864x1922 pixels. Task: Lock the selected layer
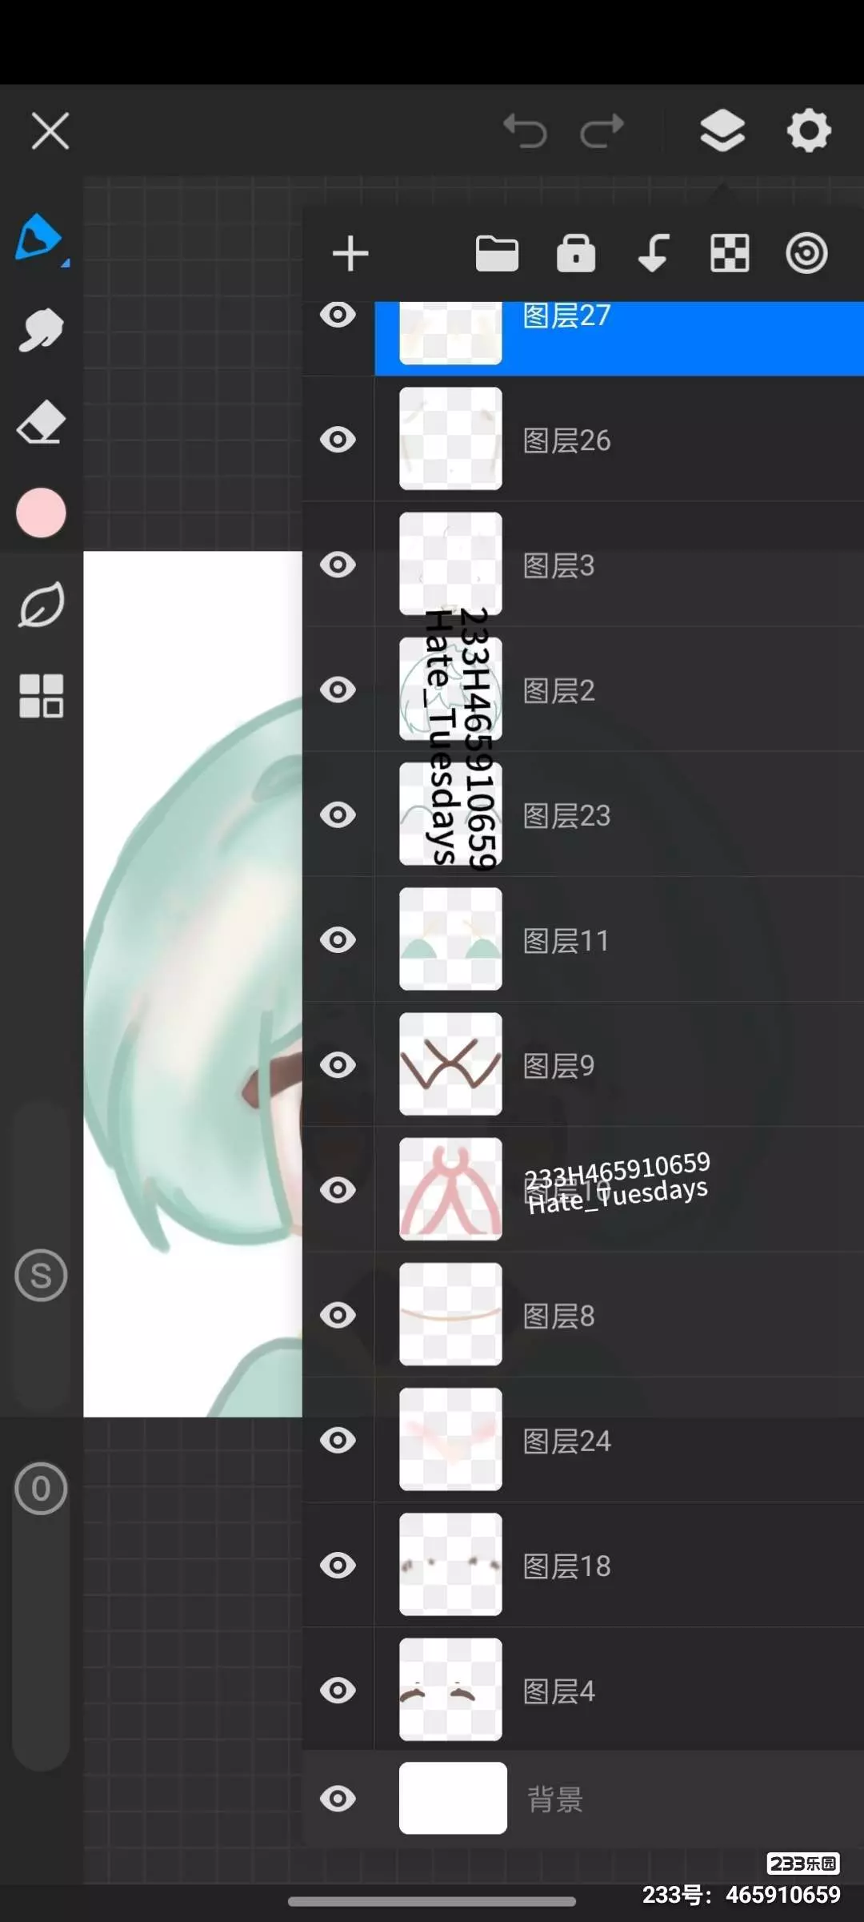(x=576, y=254)
